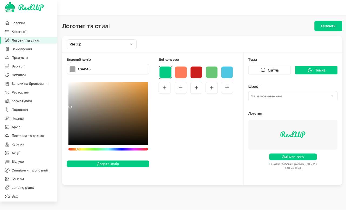Expand the За замовчуванням font dropdown
This screenshot has width=346, height=210.
[293, 96]
